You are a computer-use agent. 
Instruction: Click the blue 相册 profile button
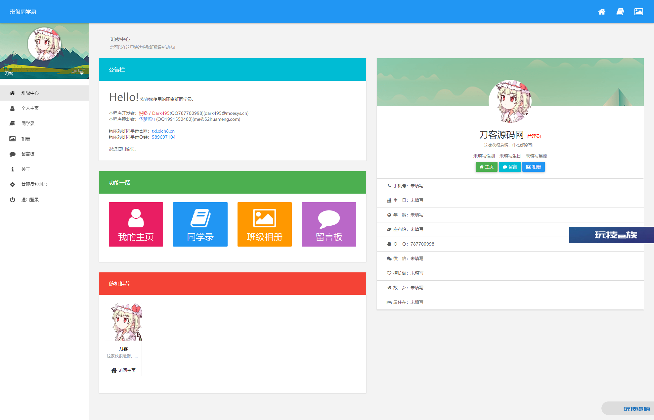533,167
